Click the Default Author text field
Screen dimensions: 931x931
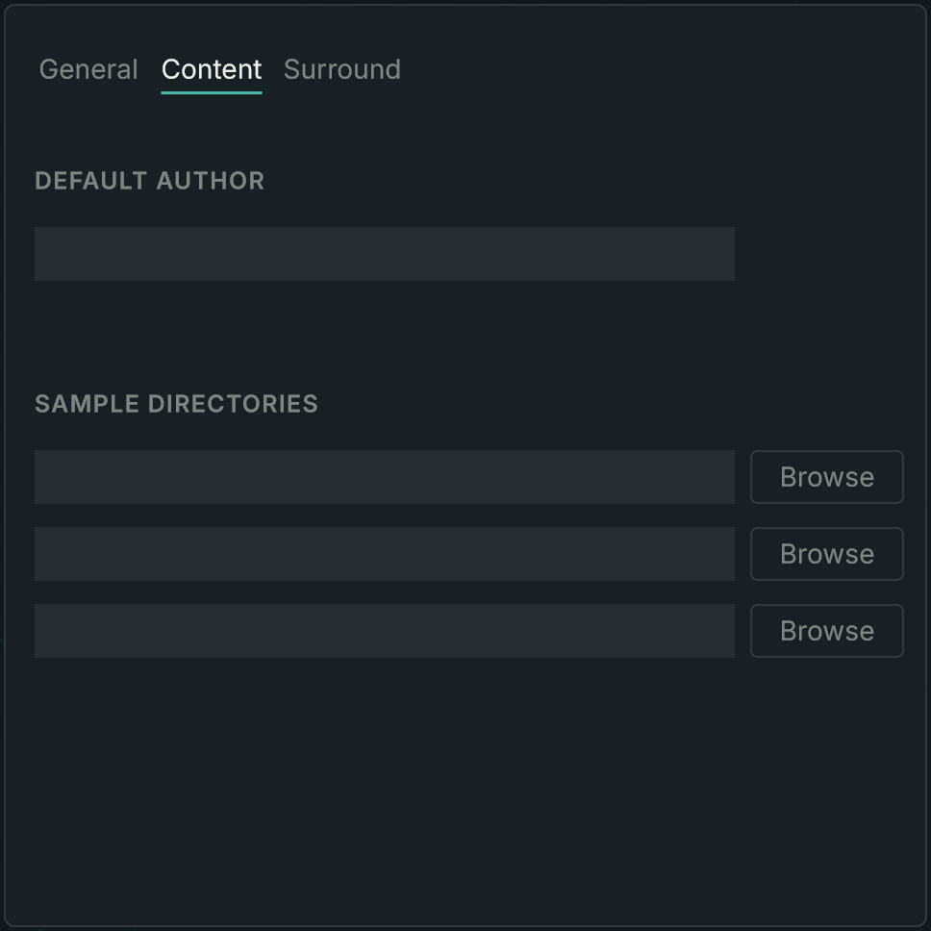385,254
